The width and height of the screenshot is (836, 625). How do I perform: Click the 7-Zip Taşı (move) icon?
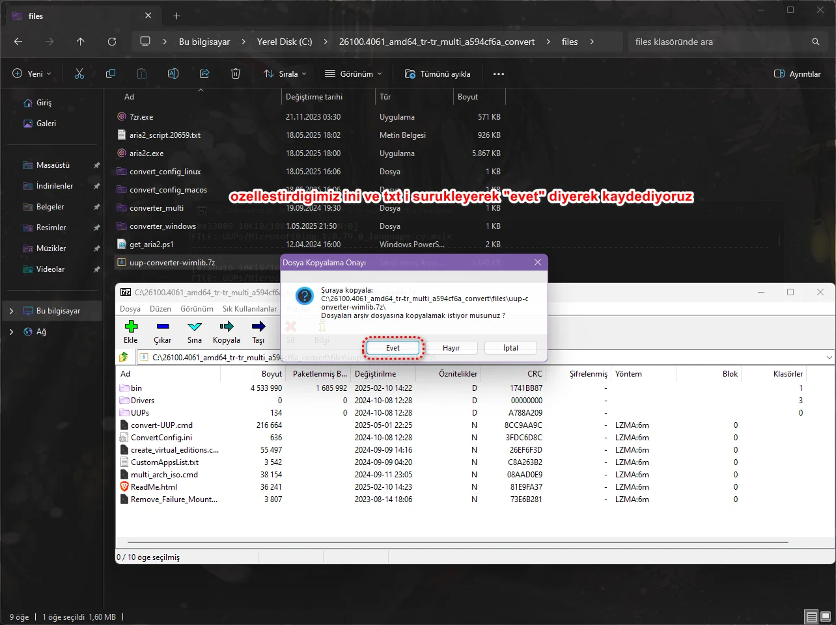click(x=258, y=326)
